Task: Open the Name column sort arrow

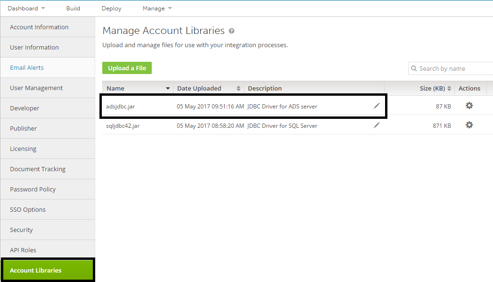Action: pyautogui.click(x=168, y=88)
